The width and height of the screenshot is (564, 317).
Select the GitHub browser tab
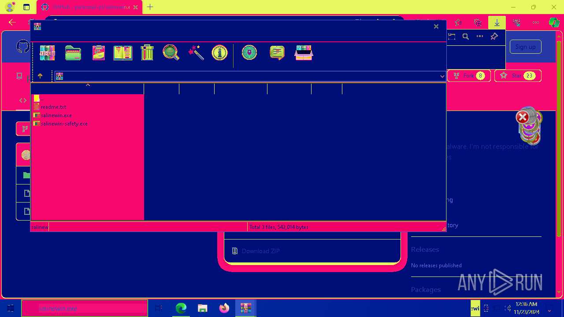89,7
